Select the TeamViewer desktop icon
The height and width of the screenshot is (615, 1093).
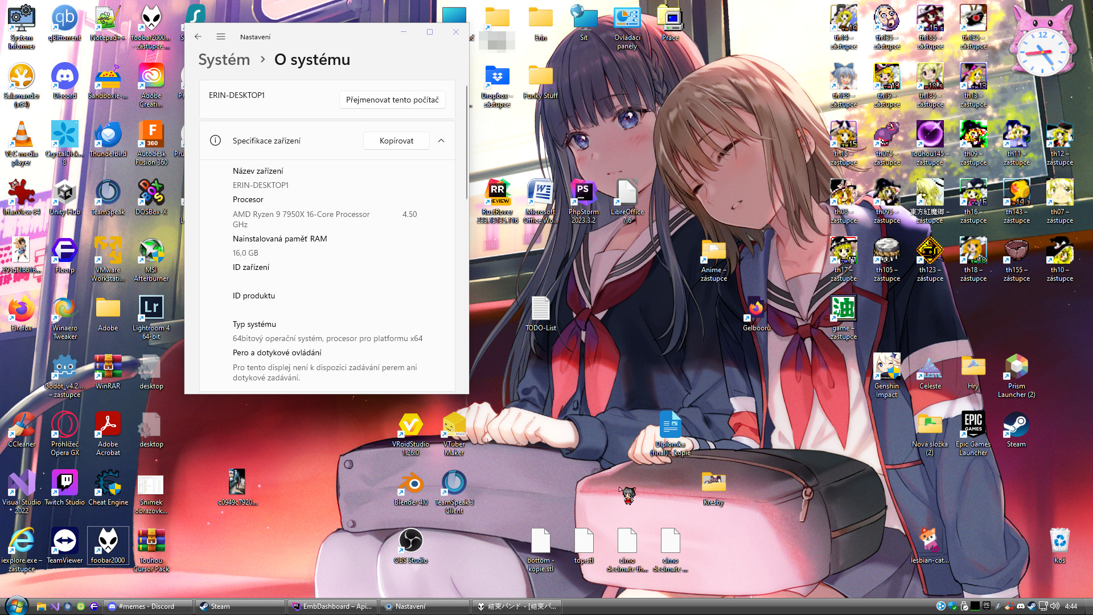click(65, 546)
